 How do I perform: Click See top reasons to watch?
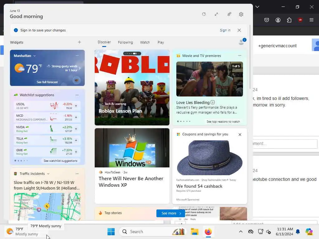[x=223, y=122]
